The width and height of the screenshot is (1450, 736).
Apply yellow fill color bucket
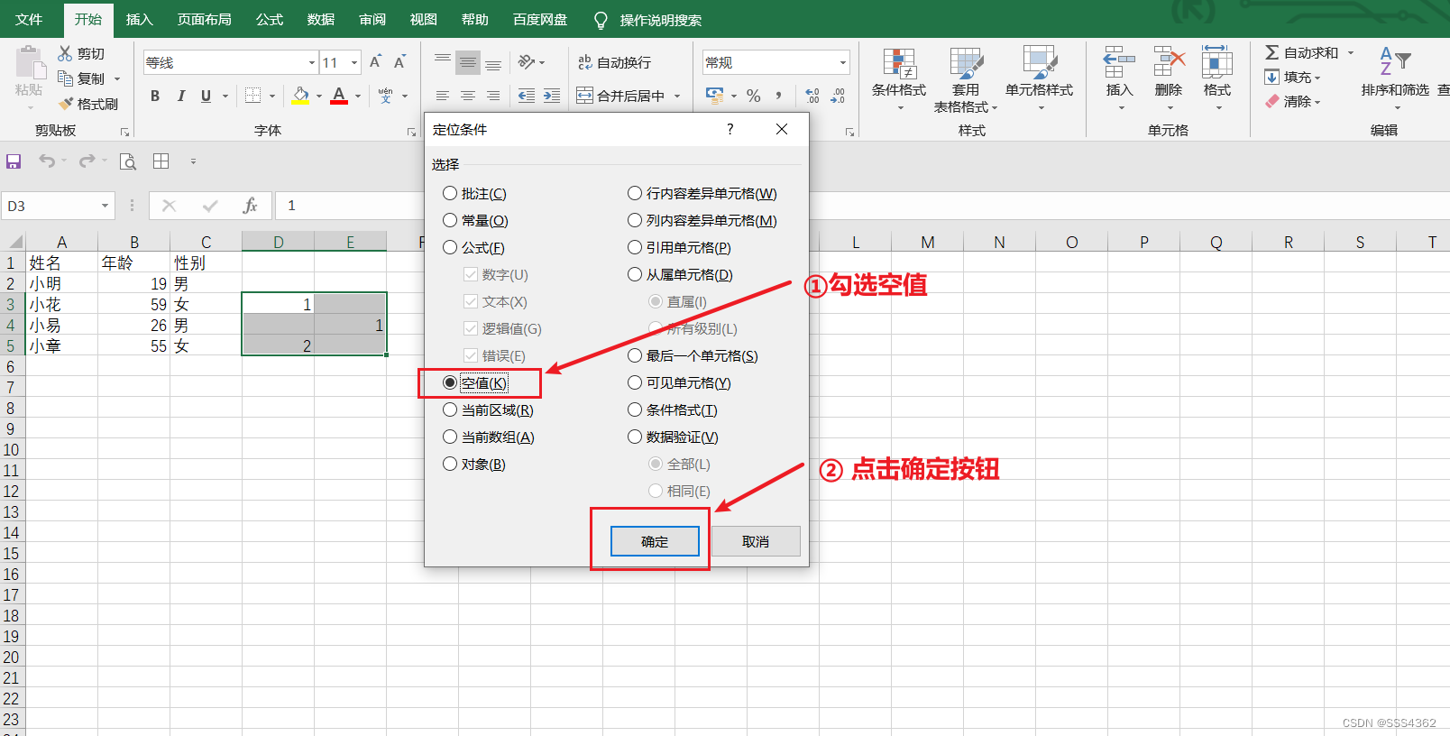pyautogui.click(x=300, y=96)
